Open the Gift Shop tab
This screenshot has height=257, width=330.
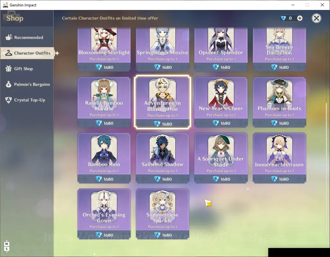[27, 69]
